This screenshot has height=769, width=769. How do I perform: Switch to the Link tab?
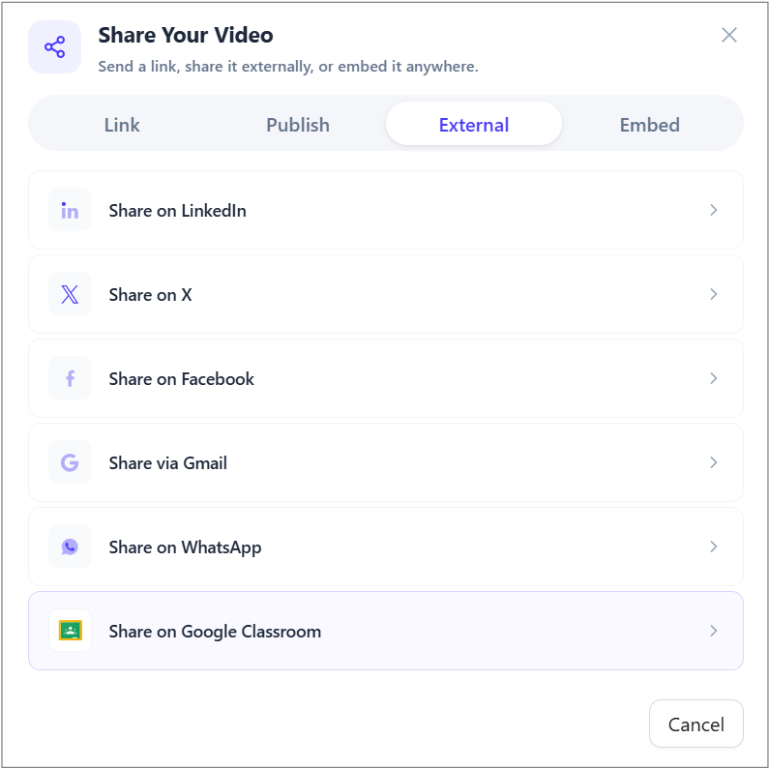pyautogui.click(x=122, y=125)
